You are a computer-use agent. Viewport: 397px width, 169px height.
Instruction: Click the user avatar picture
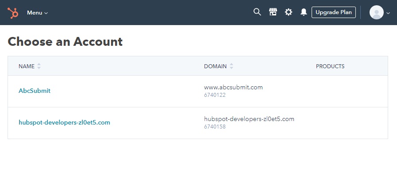tap(377, 12)
